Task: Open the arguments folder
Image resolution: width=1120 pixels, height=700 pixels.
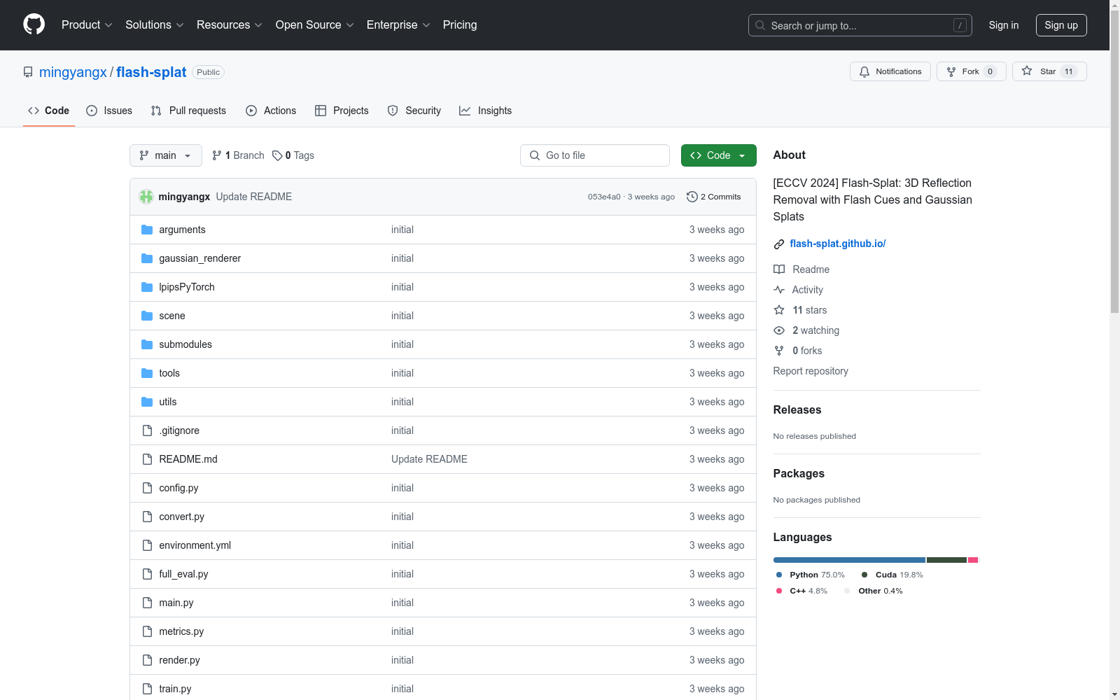Action: pos(182,230)
